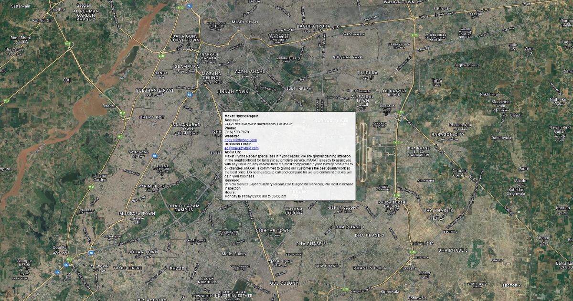Screen dimensions: 573x301
Task: Click the N5 shield beside Gulshan-e-Ravi
Action: point(190,95)
